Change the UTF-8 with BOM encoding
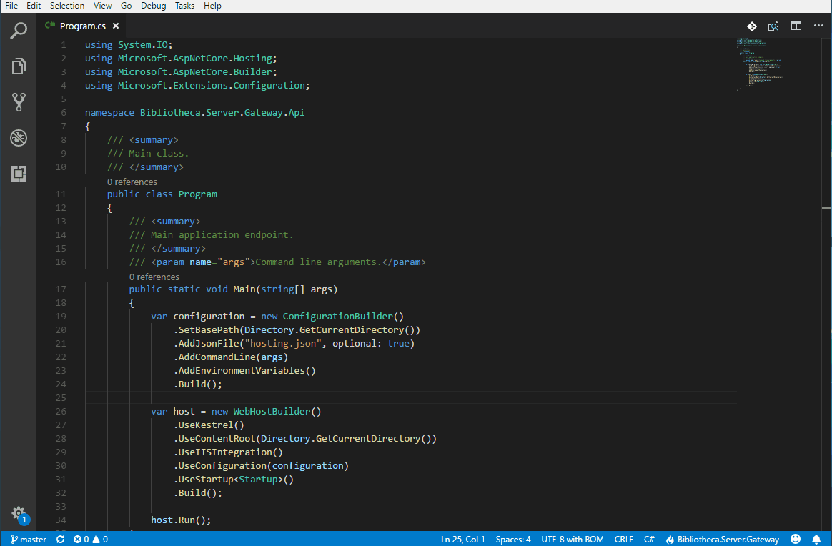This screenshot has width=832, height=546. (571, 539)
